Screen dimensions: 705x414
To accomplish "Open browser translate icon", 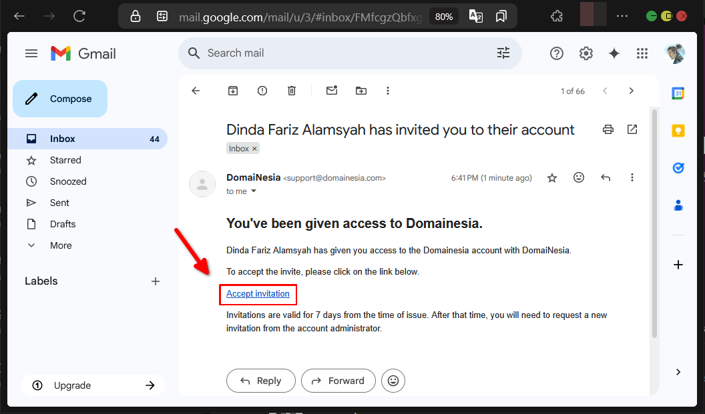I will click(476, 17).
